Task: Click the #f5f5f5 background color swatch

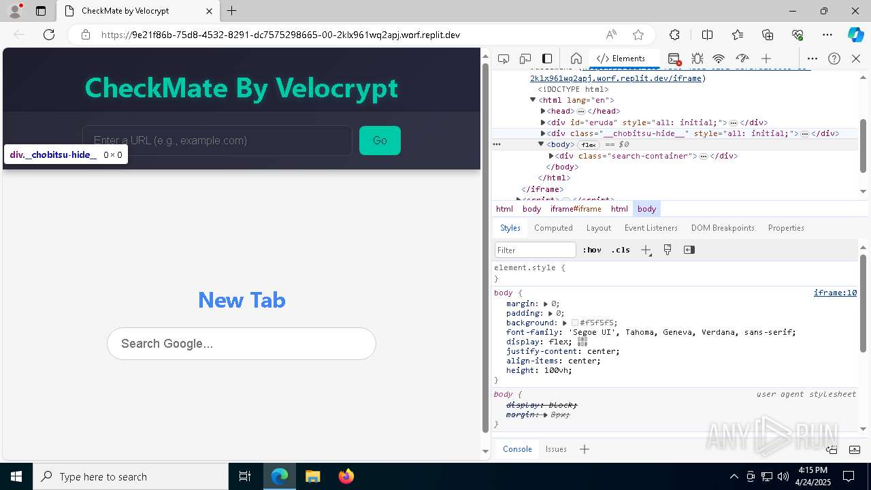Action: 575,323
